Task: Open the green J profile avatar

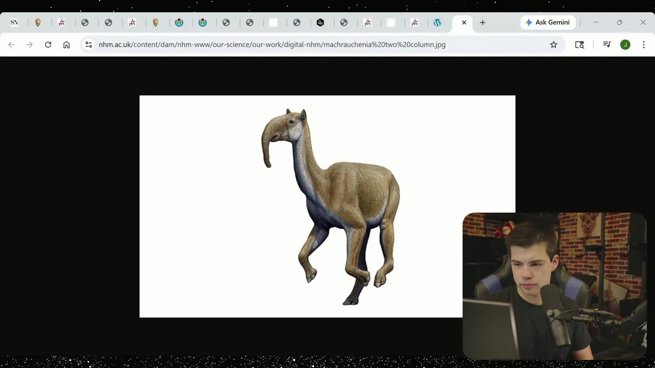Action: click(625, 44)
